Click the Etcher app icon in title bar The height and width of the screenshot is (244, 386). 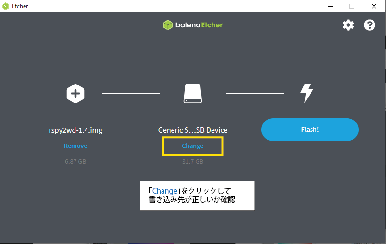click(x=6, y=6)
